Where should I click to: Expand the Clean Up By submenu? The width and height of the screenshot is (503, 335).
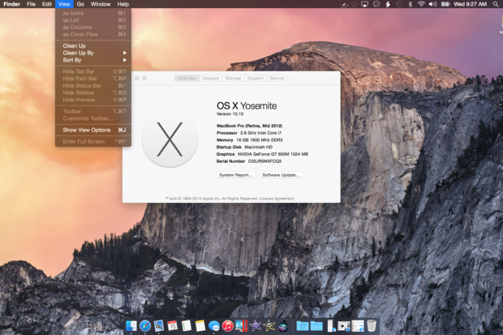[93, 53]
